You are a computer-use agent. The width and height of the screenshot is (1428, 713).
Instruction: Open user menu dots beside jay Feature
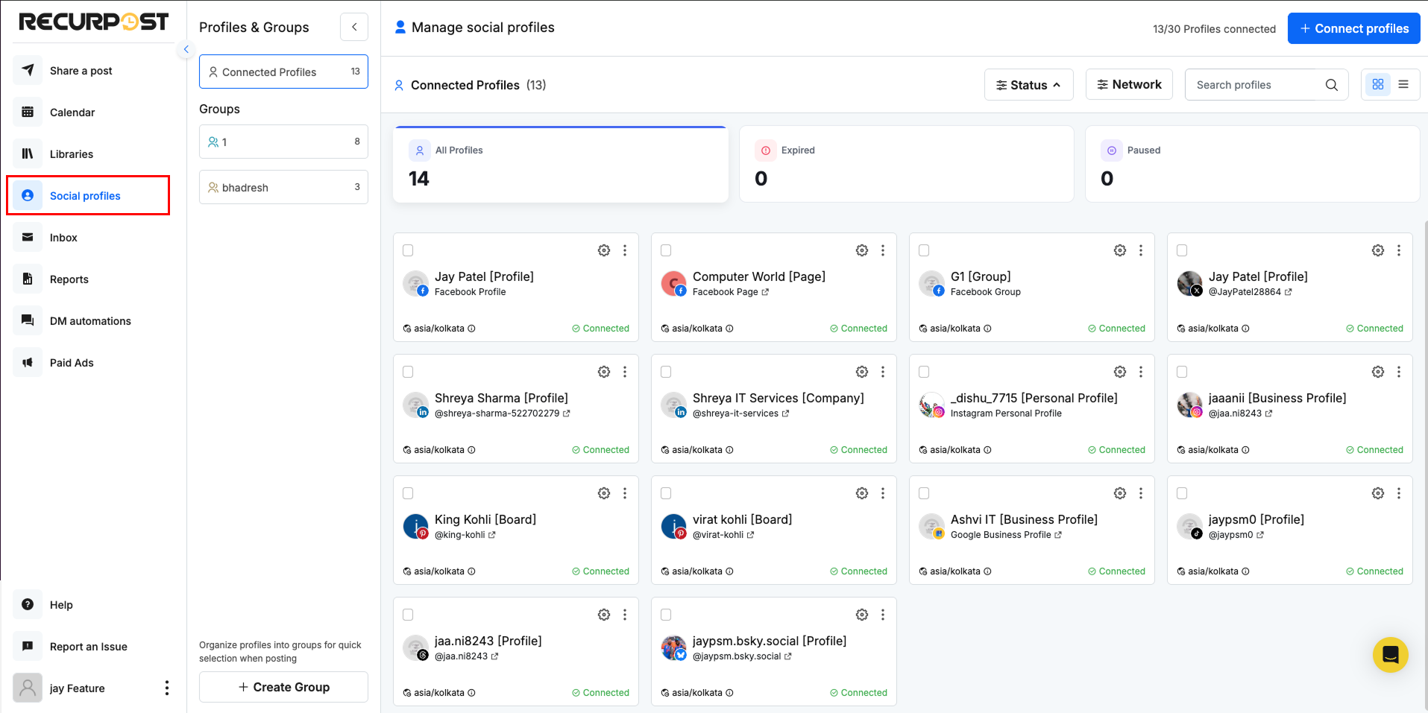(167, 688)
